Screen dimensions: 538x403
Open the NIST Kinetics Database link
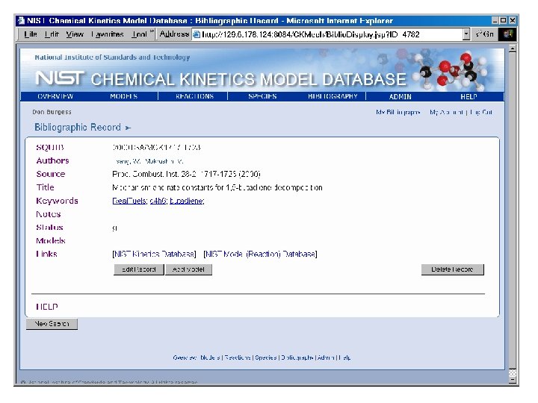[x=154, y=254]
